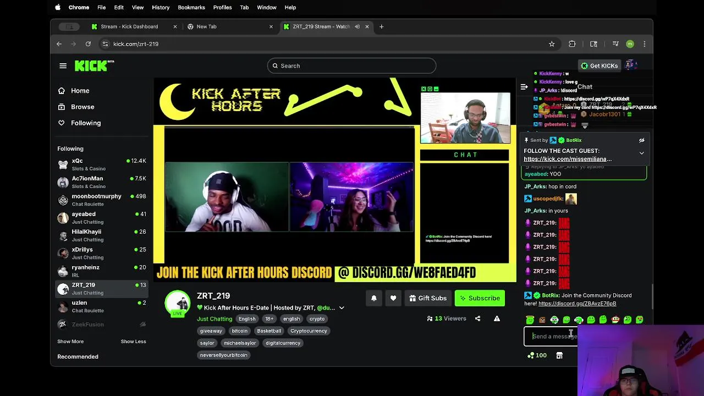This screenshot has height=396, width=704.
Task: Insert the red mushroom-hat emote
Action: 615,320
